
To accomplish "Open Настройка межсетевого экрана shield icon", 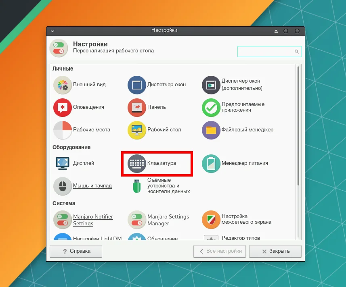I will (211, 220).
